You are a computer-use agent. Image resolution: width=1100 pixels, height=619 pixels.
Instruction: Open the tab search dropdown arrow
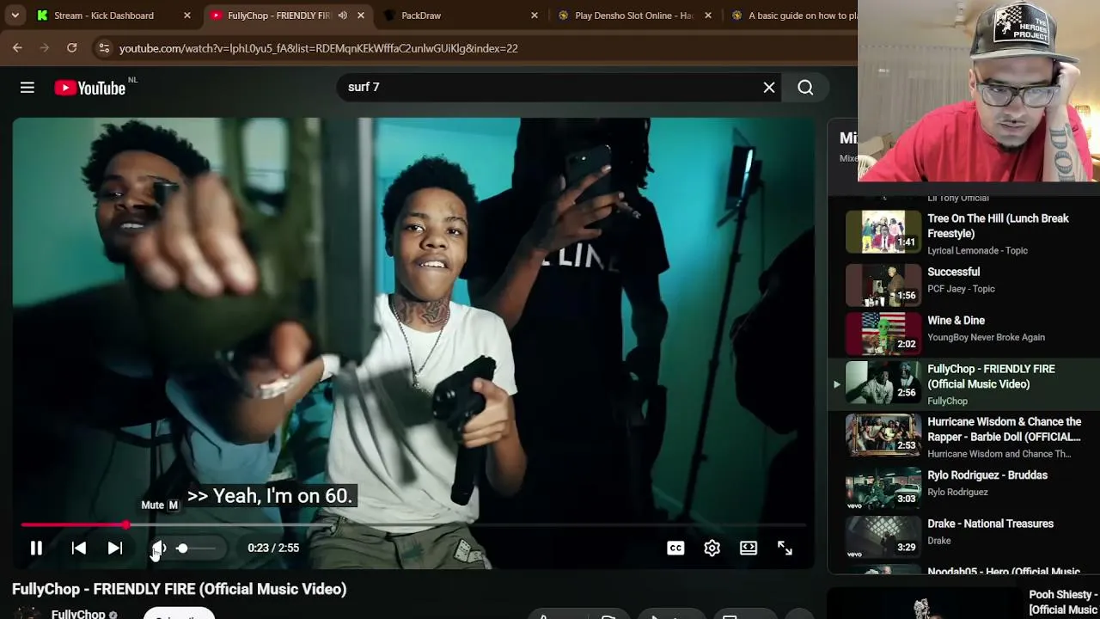tap(15, 15)
